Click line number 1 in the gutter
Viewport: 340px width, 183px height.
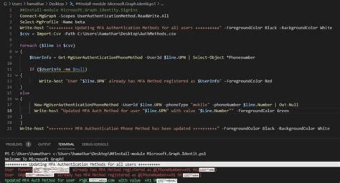pyautogui.click(x=10, y=10)
